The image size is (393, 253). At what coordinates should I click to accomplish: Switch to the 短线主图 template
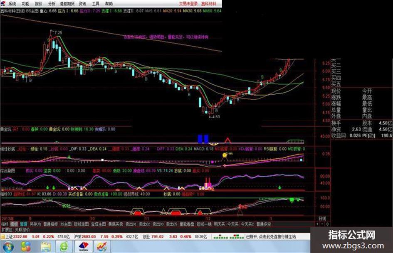click(81, 224)
